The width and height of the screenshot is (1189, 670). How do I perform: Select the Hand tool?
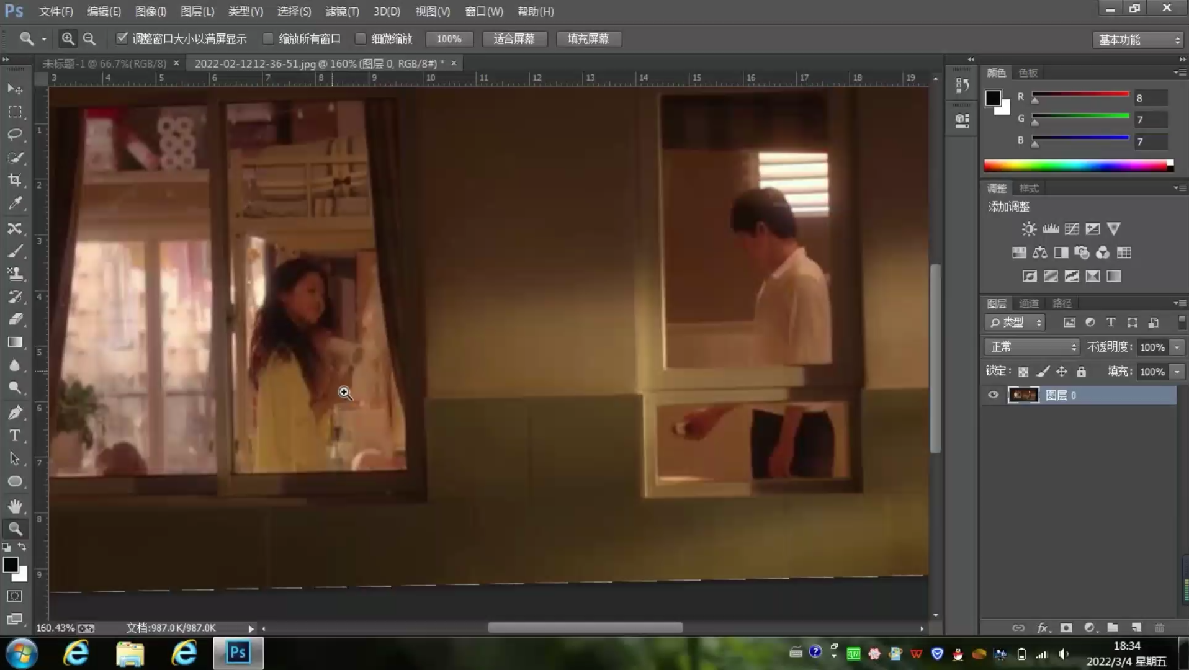coord(15,506)
